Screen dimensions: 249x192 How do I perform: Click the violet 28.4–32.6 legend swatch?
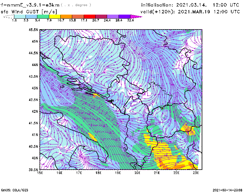point(125,16)
